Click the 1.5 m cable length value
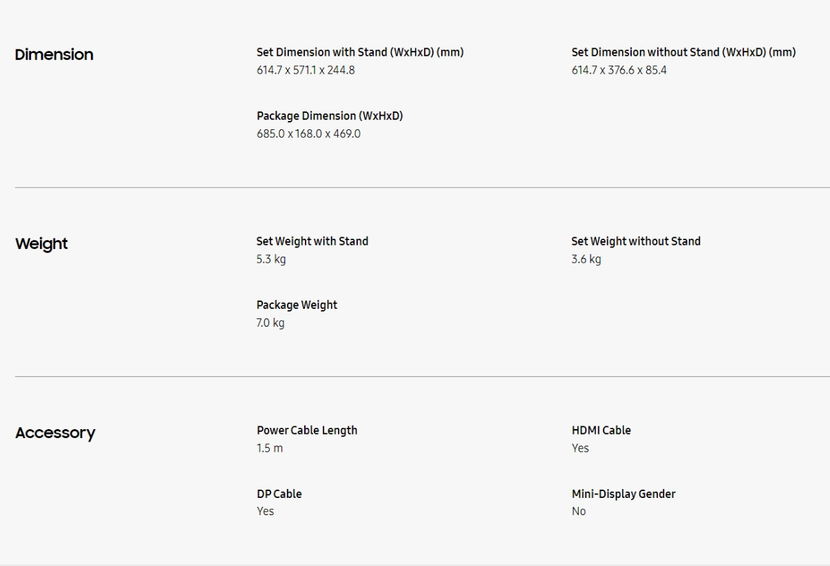Screen dimensions: 830x566 point(270,448)
